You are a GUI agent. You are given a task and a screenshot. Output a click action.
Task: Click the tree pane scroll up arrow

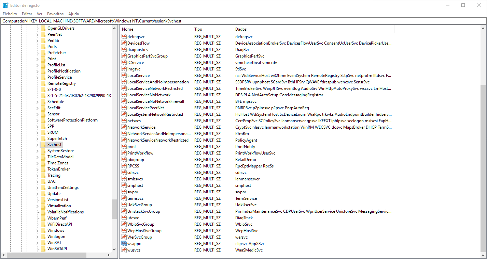click(114, 29)
